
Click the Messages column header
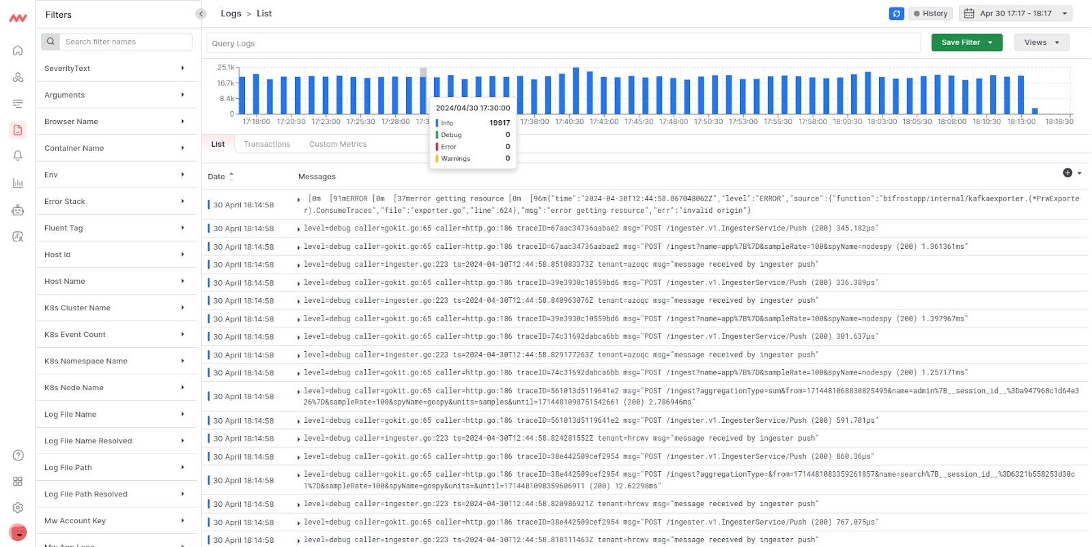(317, 177)
